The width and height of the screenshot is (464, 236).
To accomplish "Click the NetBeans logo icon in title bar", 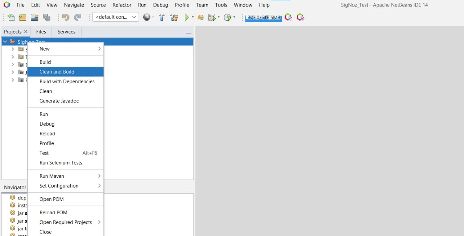I will [7, 5].
